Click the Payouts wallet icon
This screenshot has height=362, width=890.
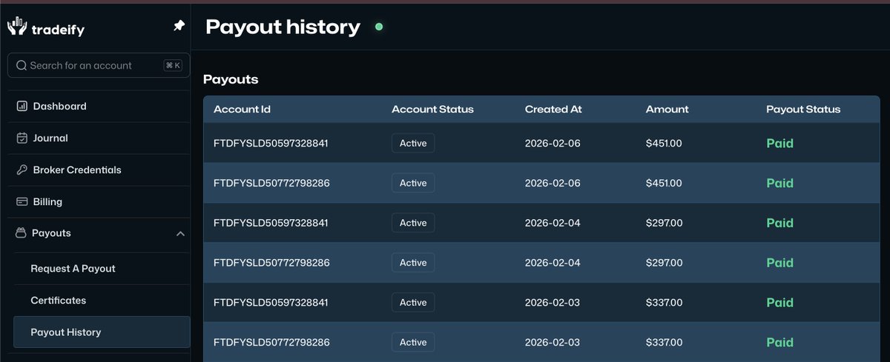point(22,233)
